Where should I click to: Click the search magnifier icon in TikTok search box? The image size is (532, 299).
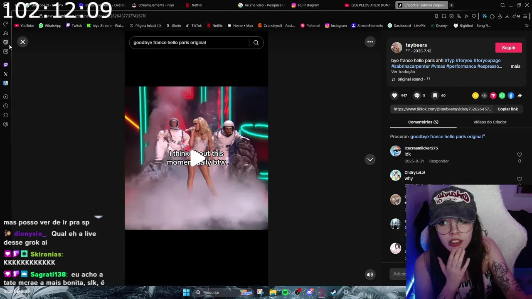256,42
